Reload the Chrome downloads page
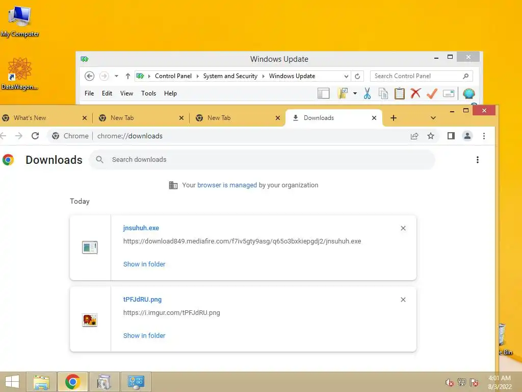This screenshot has width=522, height=392. (35, 136)
